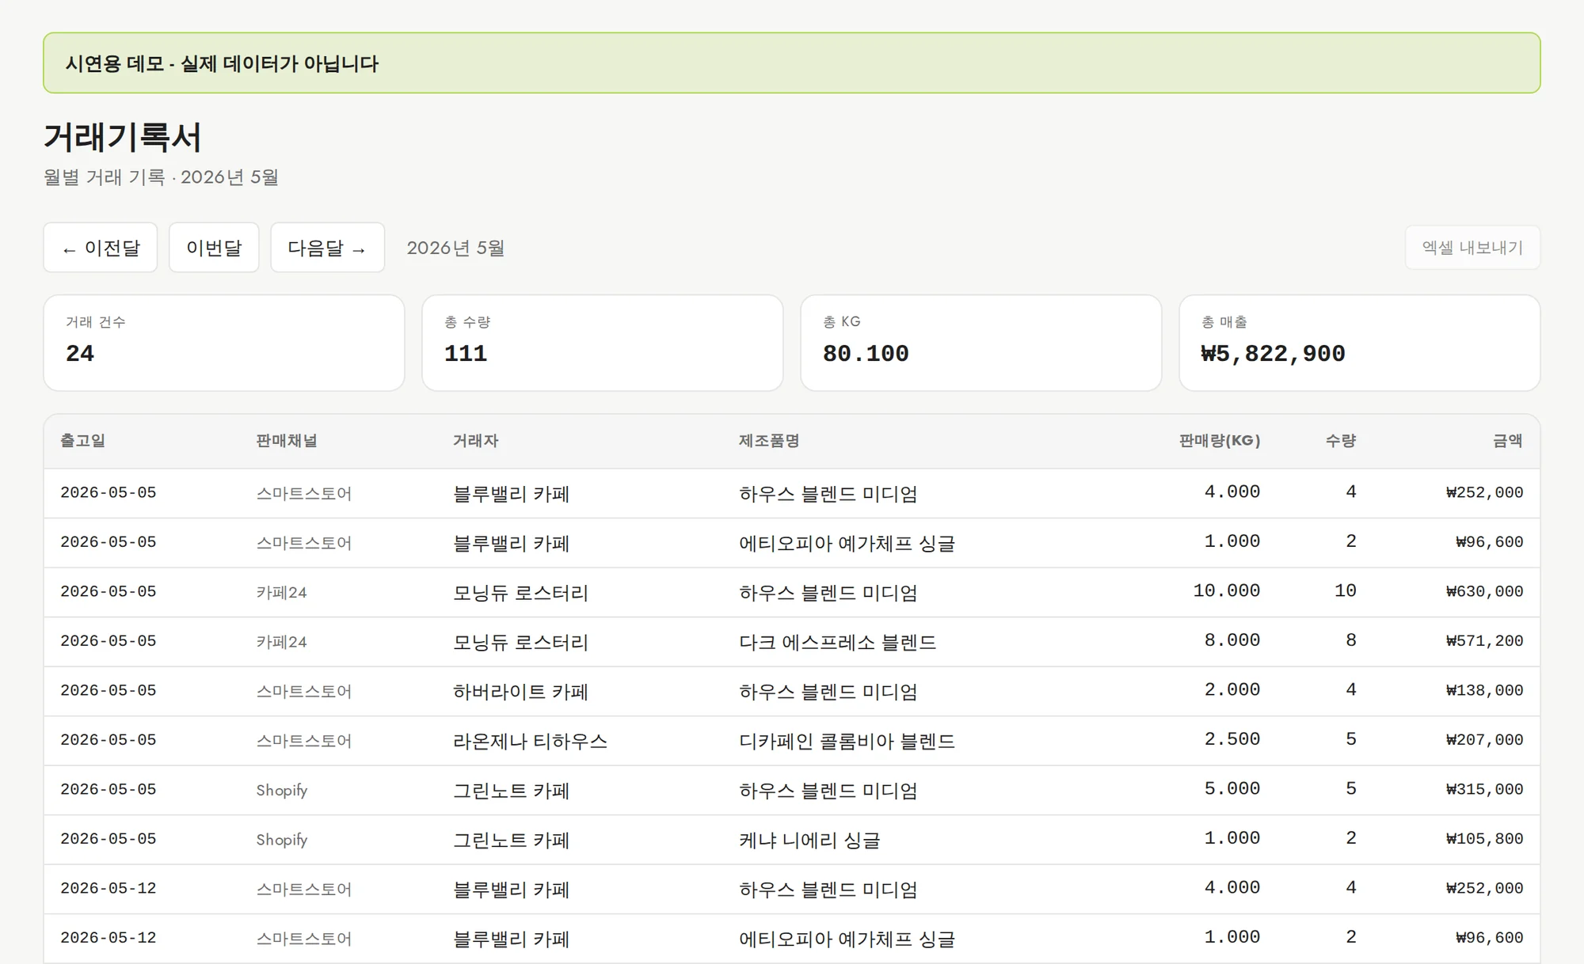Screen dimensions: 1584x964
Task: Click the 출고일 column header
Action: (83, 441)
